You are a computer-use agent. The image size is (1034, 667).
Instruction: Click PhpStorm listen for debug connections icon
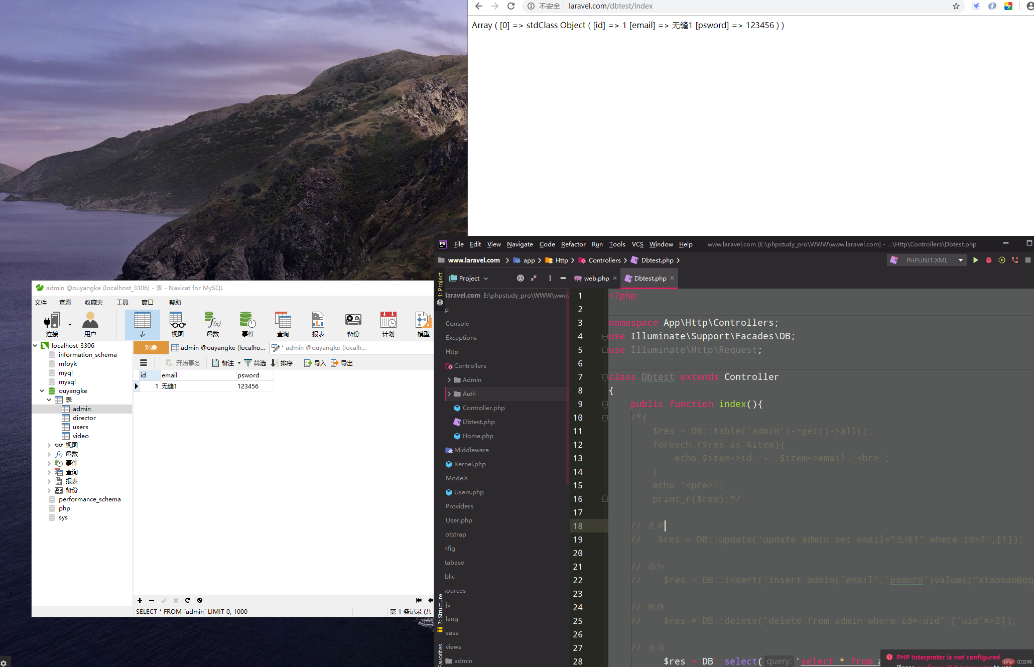coord(1015,260)
